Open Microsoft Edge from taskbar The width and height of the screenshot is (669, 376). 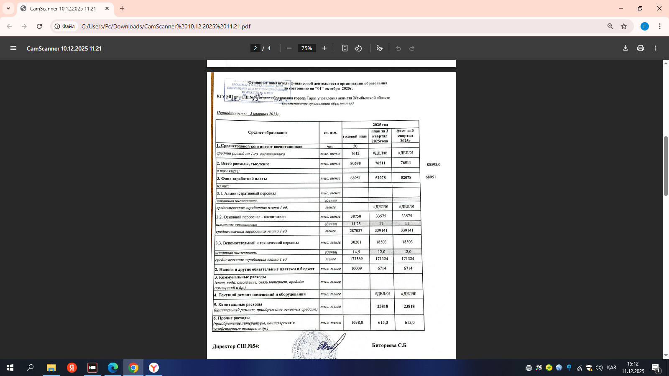click(113, 368)
